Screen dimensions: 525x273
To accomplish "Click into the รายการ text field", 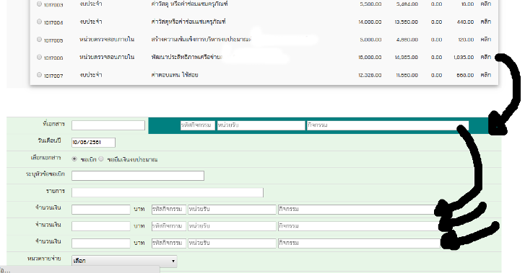I will tap(168, 192).
